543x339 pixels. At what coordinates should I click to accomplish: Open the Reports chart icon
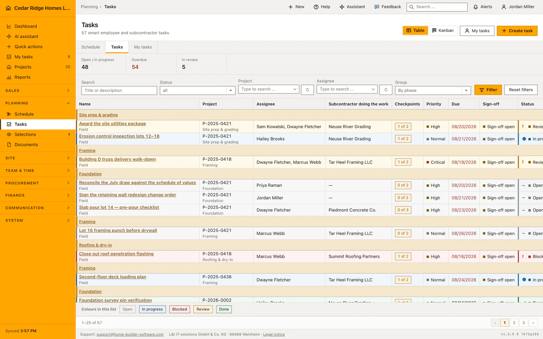(9, 77)
